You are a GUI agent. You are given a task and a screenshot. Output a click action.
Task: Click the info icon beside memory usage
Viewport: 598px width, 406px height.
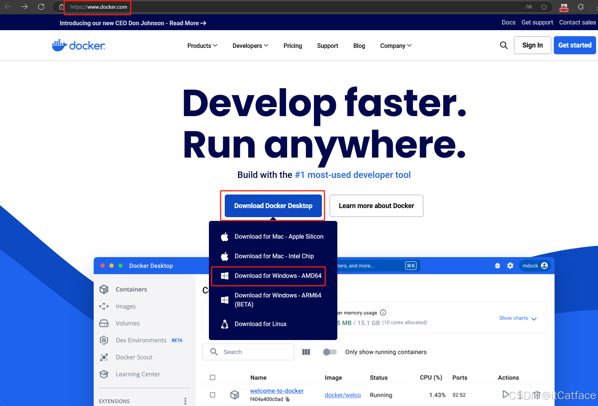point(383,313)
